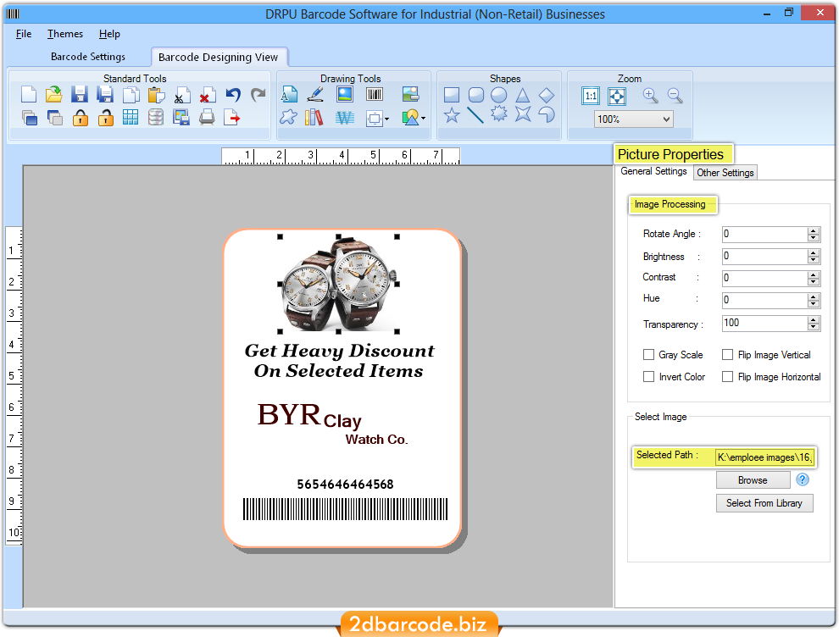Draw a triangle shape
This screenshot has width=839, height=637.
point(523,95)
